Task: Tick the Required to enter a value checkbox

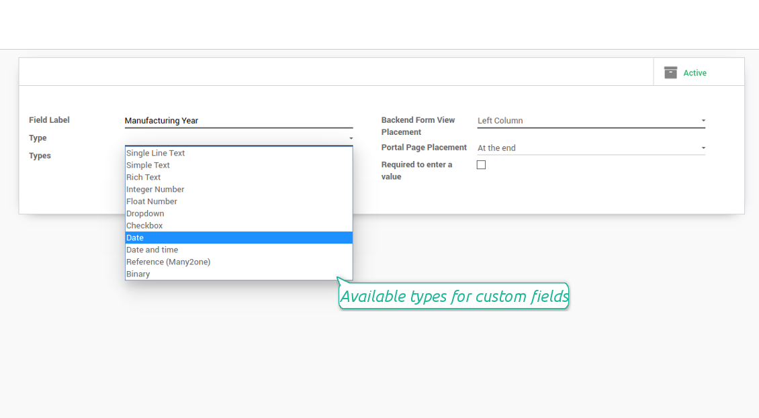Action: 481,165
